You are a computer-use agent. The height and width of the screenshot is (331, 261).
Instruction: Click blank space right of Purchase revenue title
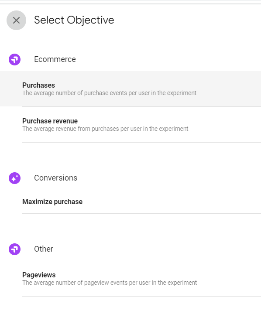(x=169, y=121)
